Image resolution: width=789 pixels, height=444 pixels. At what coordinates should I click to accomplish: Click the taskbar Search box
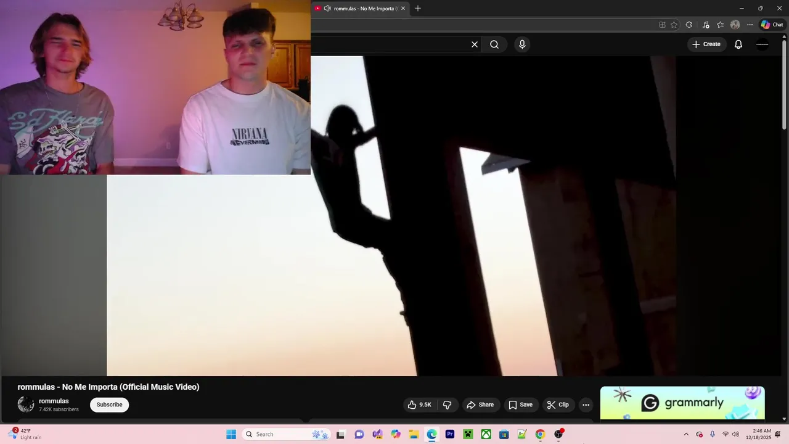click(x=287, y=434)
